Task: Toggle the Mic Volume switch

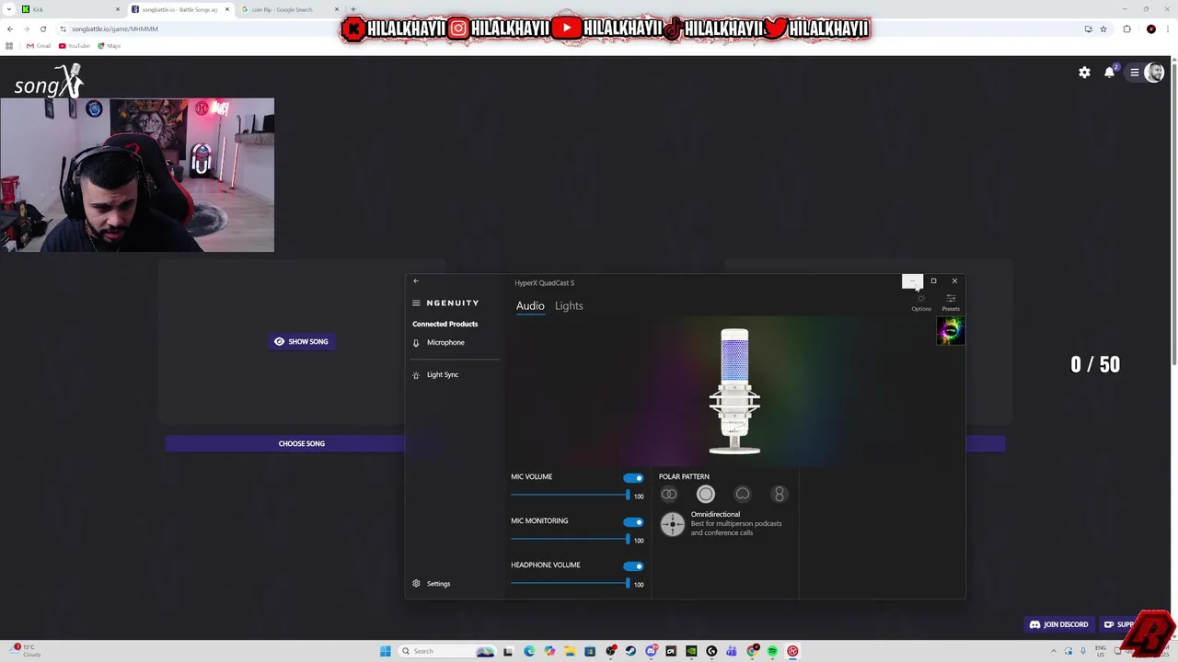Action: (633, 478)
